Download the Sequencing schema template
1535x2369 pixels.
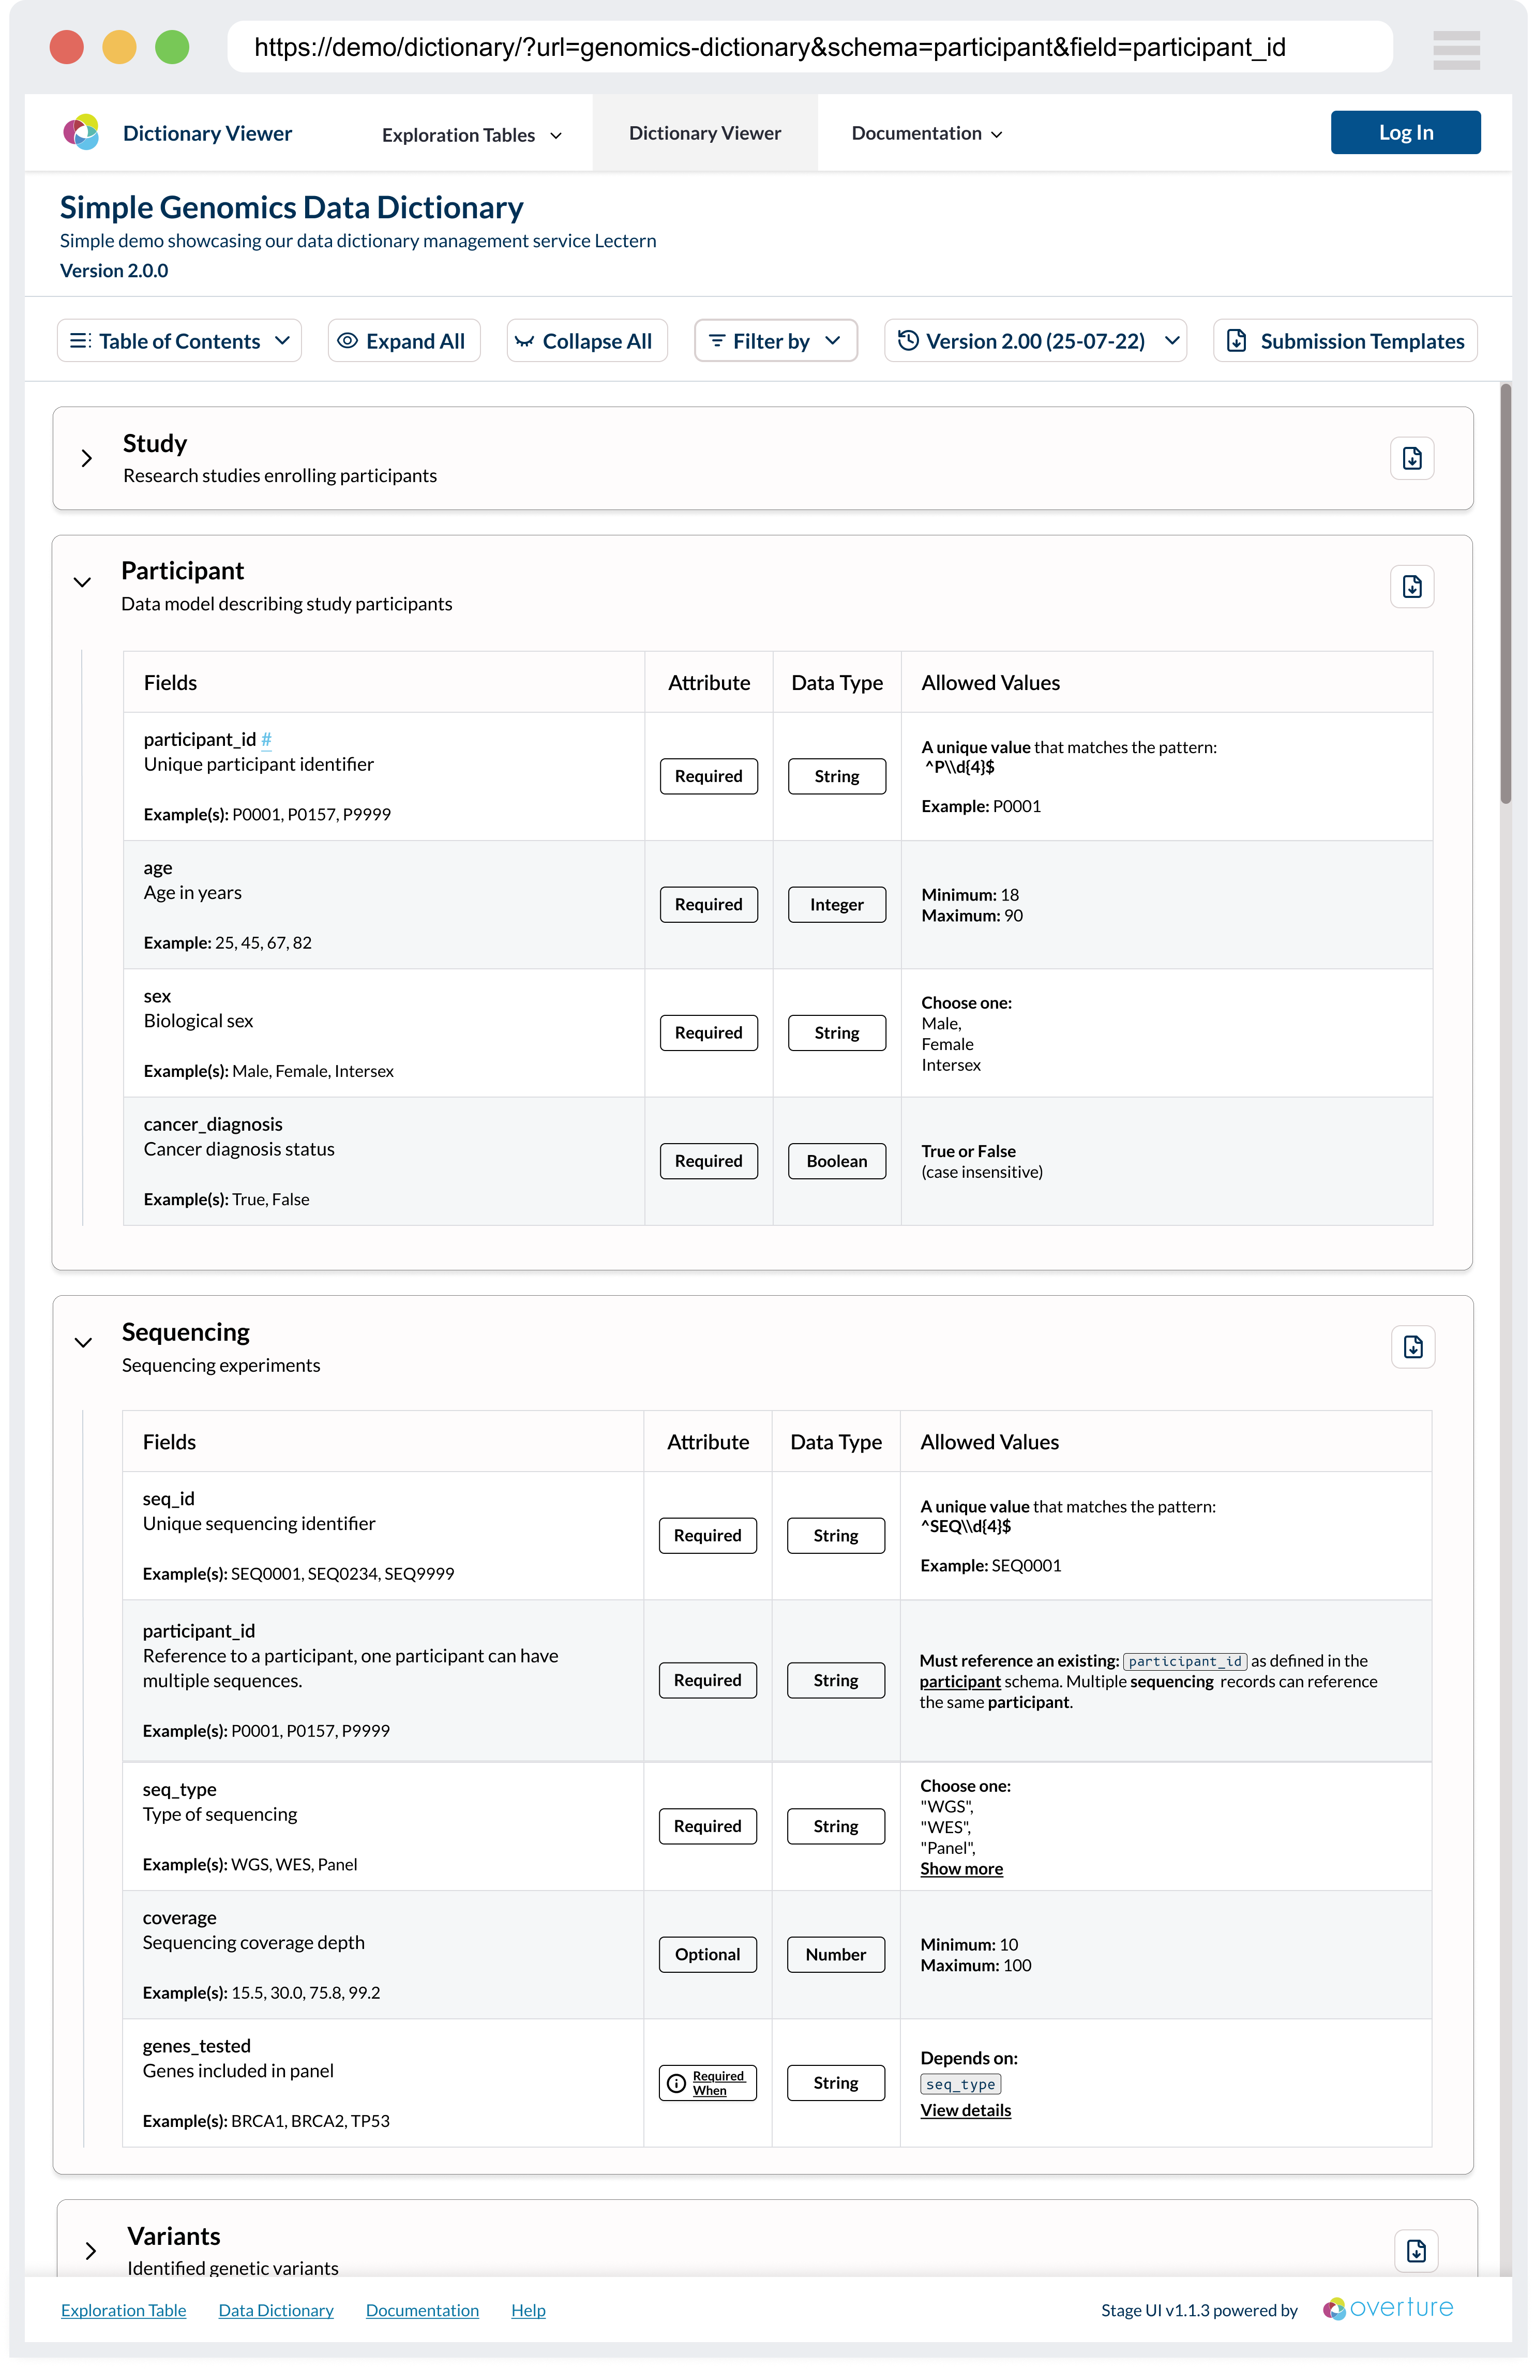[x=1412, y=1347]
